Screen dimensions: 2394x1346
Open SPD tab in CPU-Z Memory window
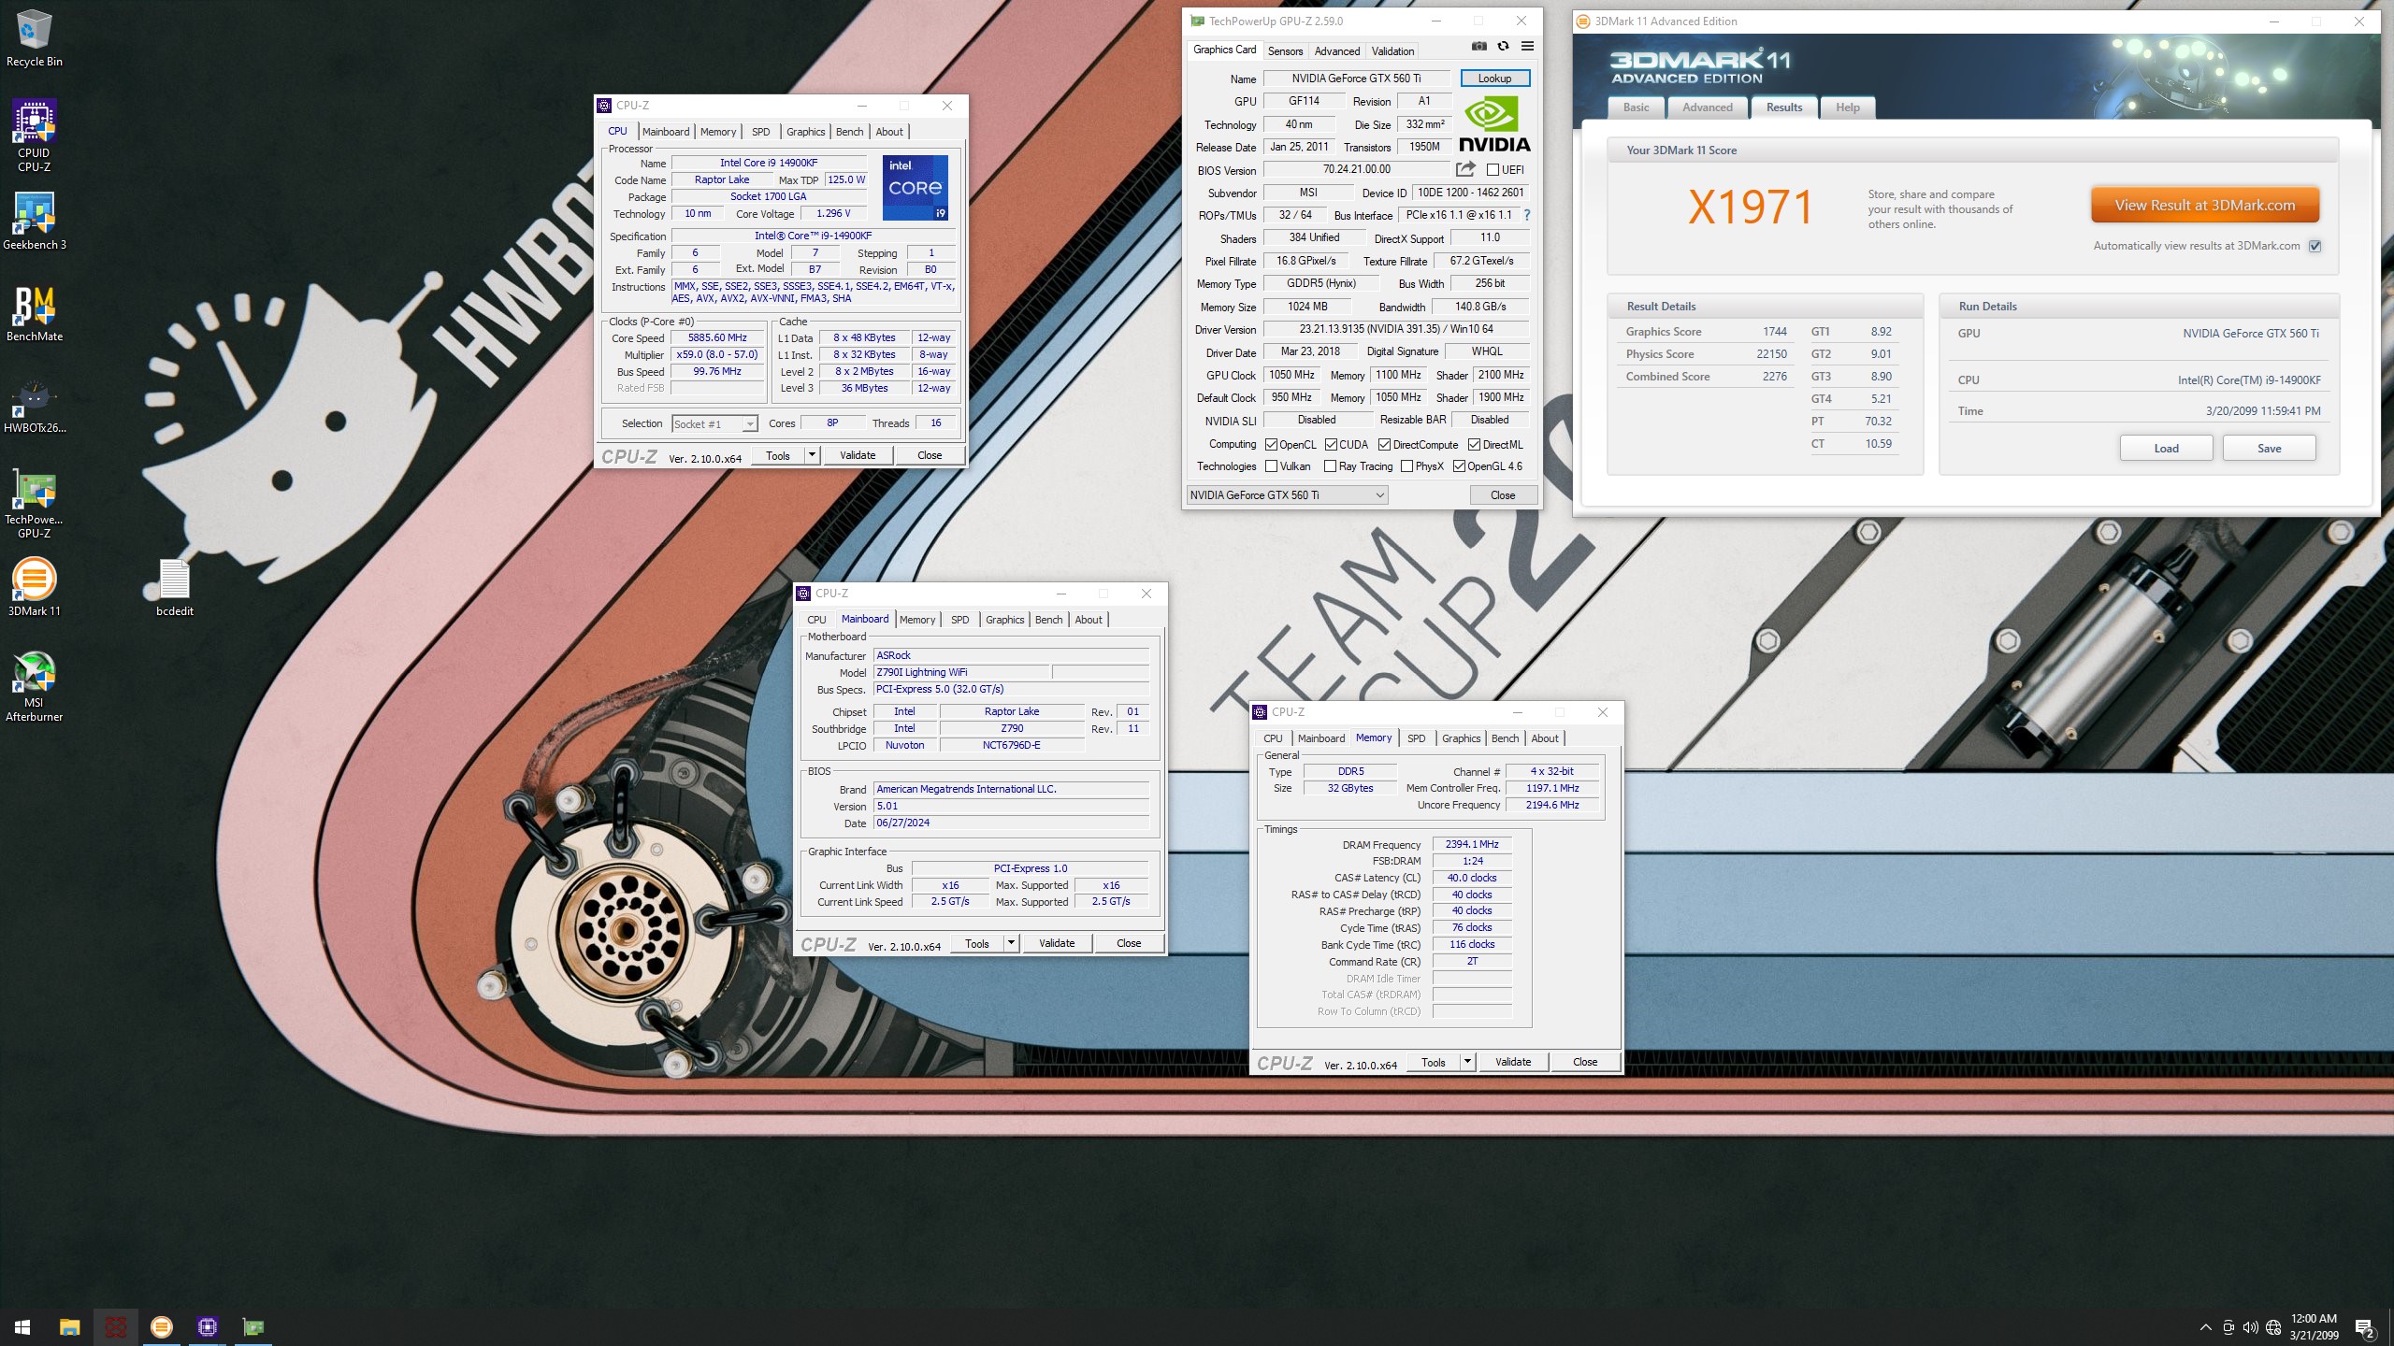(x=1416, y=738)
